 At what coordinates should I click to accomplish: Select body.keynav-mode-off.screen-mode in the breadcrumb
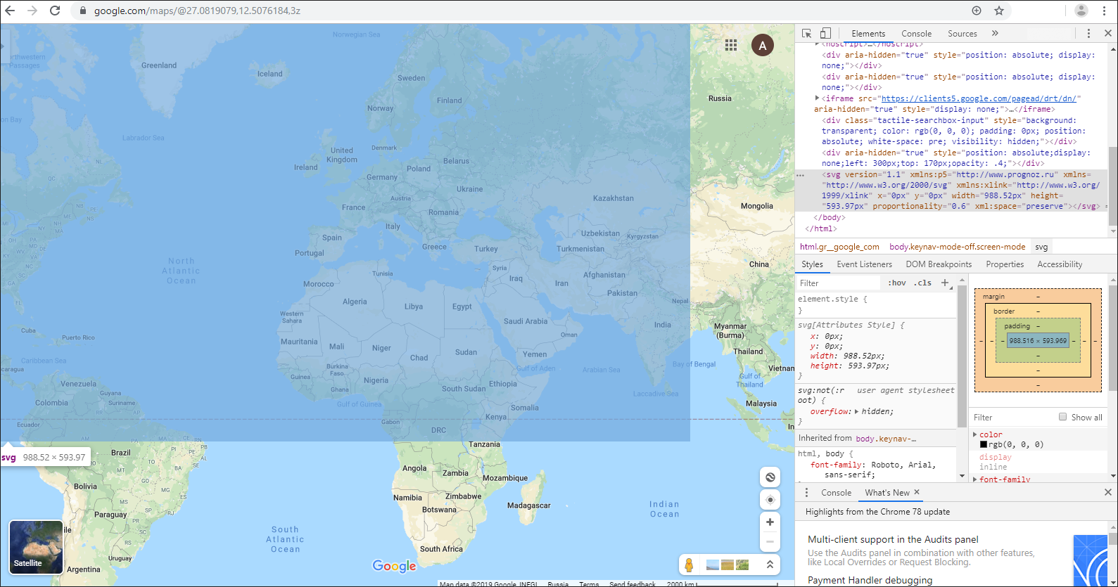(x=957, y=247)
